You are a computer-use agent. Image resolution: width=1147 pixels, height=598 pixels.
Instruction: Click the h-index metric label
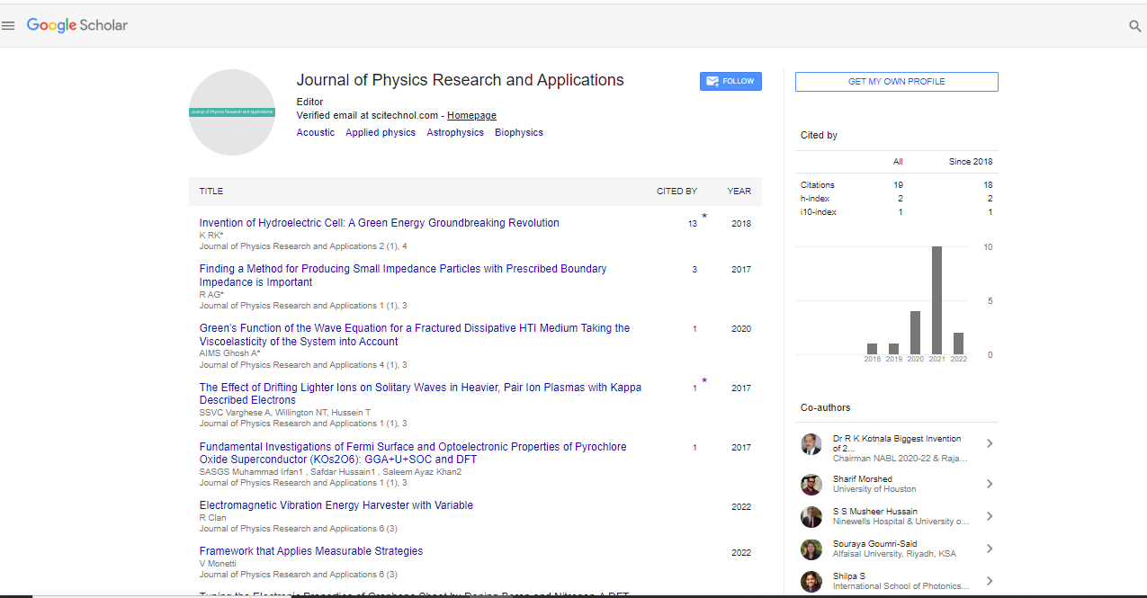pos(815,199)
